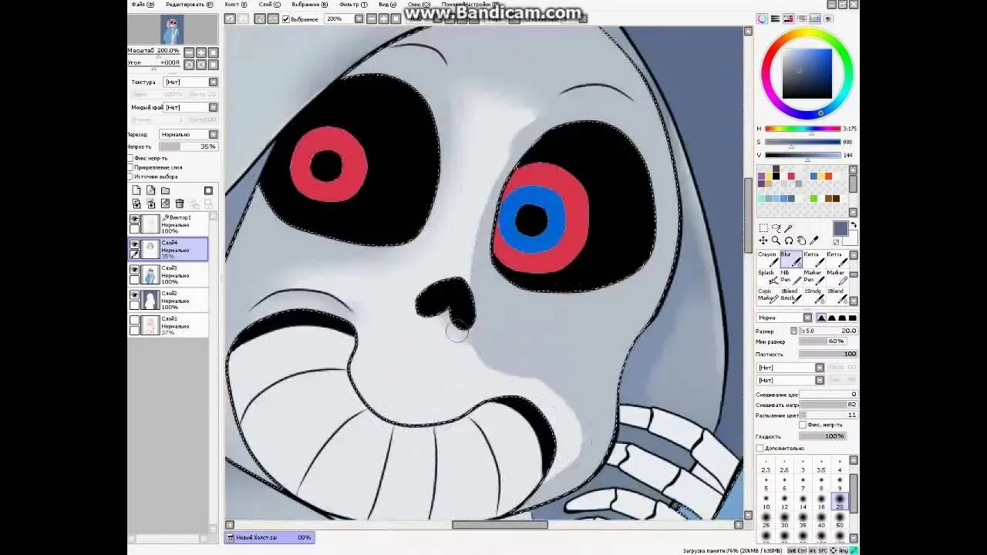Delete the selected layer with trash icon

click(180, 203)
